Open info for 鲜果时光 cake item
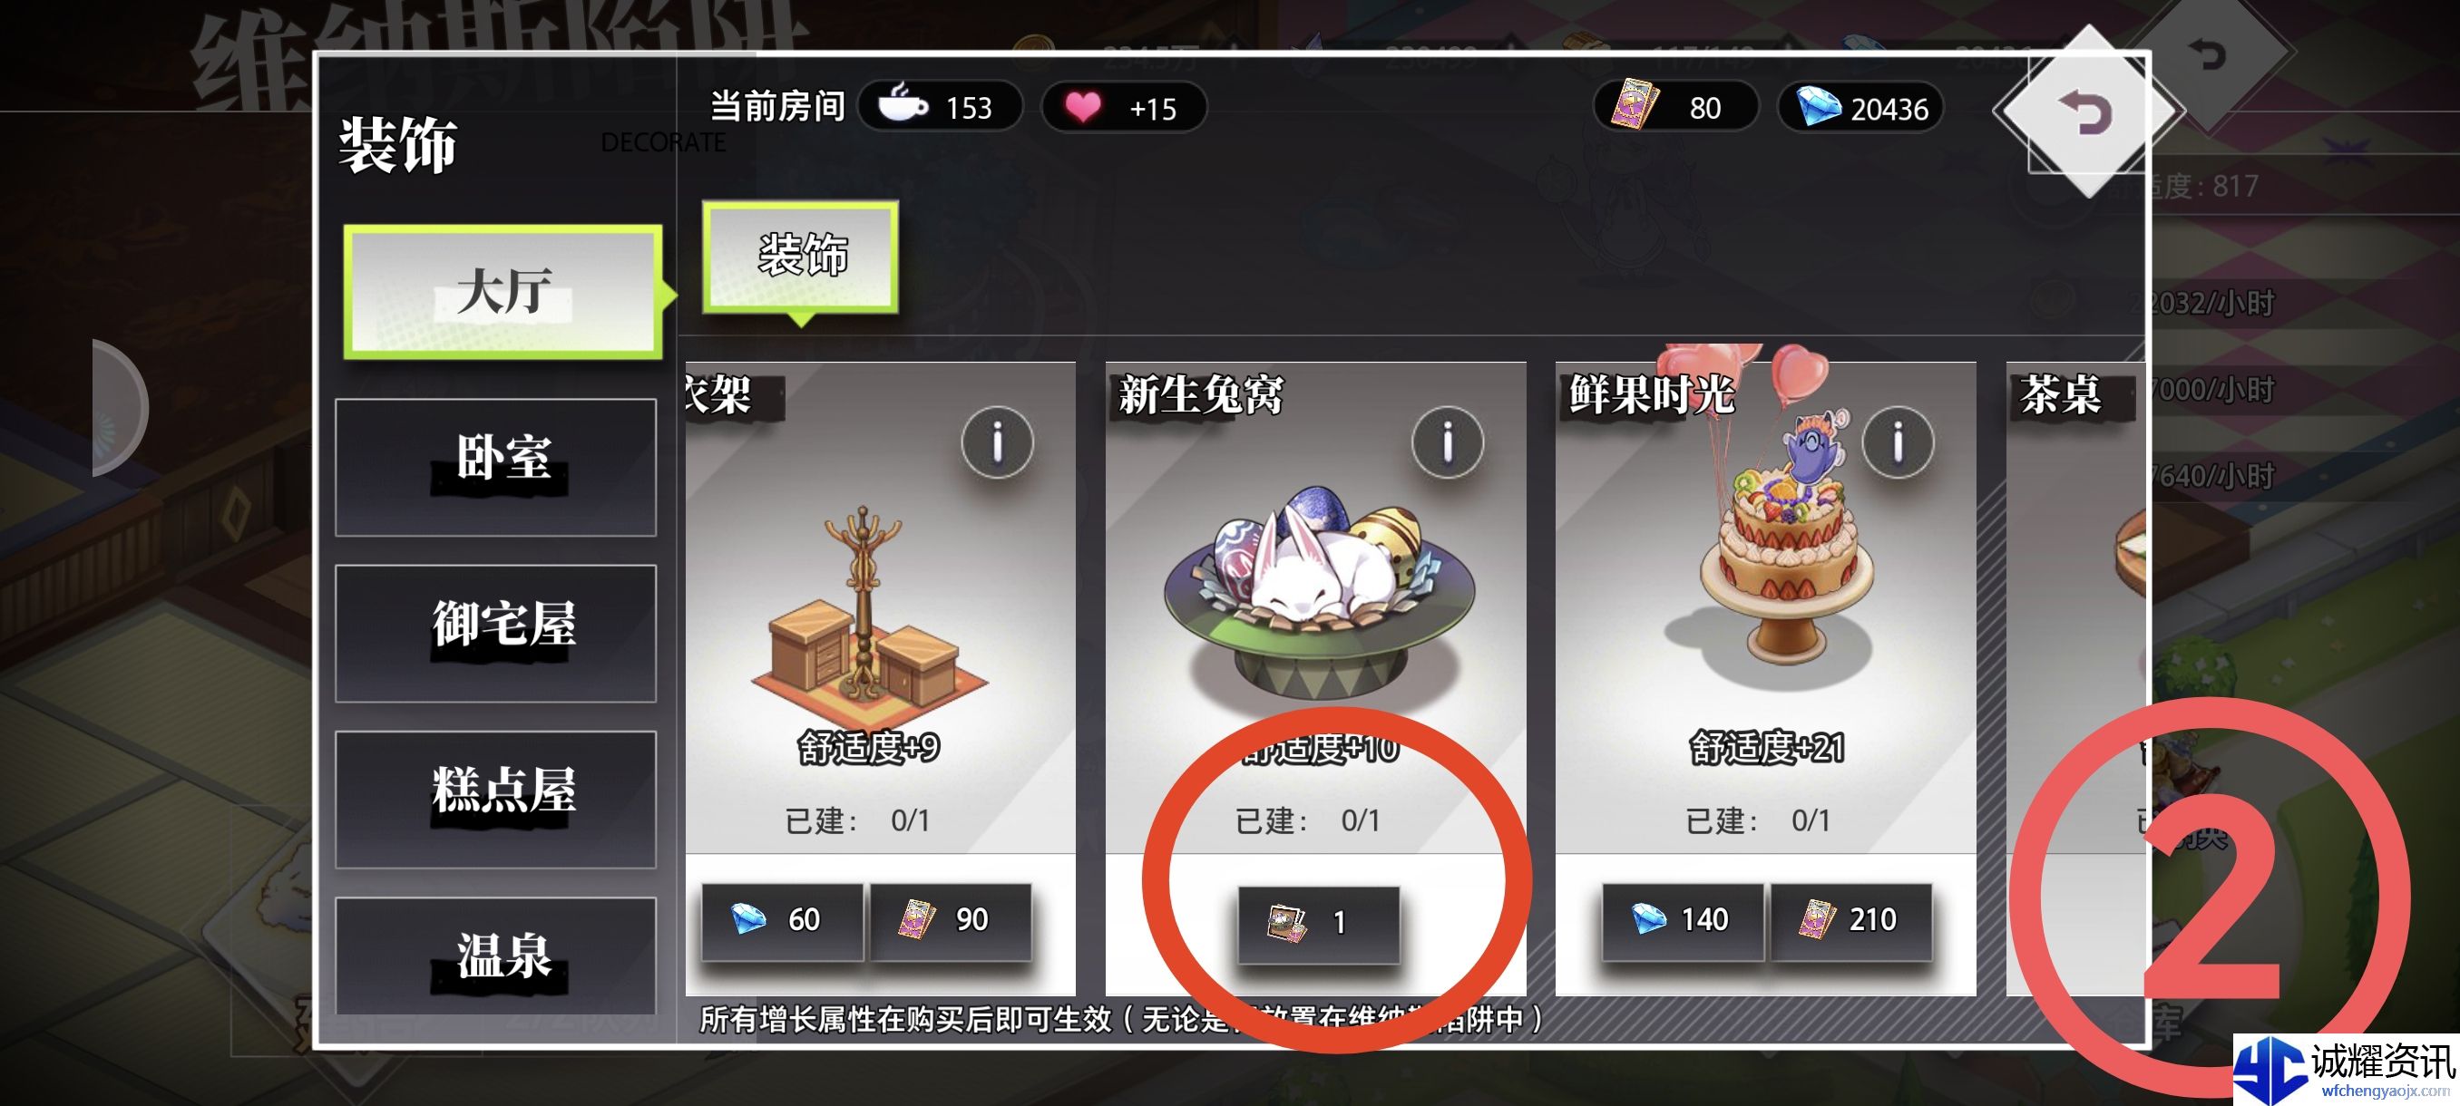Image resolution: width=2460 pixels, height=1106 pixels. 1897,442
